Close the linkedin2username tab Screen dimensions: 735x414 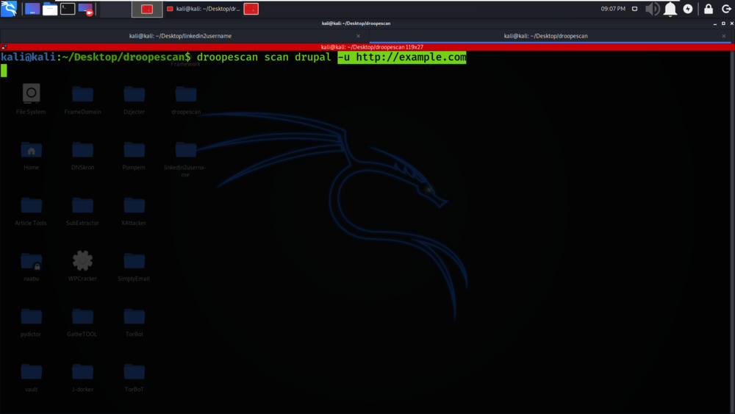[x=358, y=36]
